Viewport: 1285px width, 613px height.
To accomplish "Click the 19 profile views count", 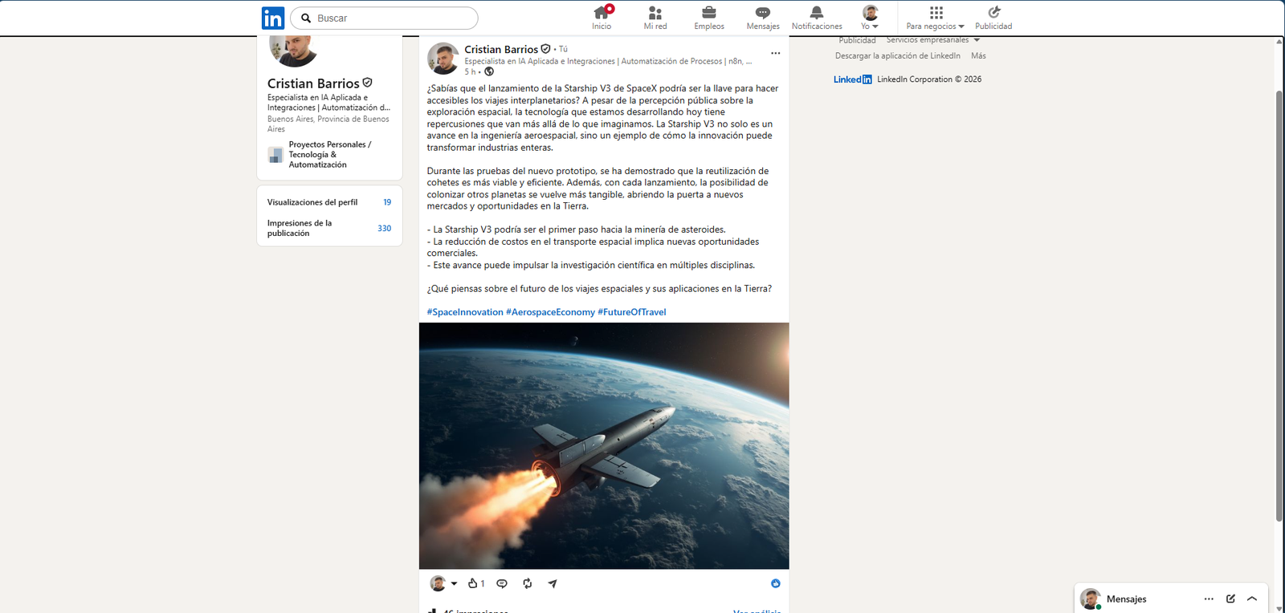I will (x=387, y=202).
